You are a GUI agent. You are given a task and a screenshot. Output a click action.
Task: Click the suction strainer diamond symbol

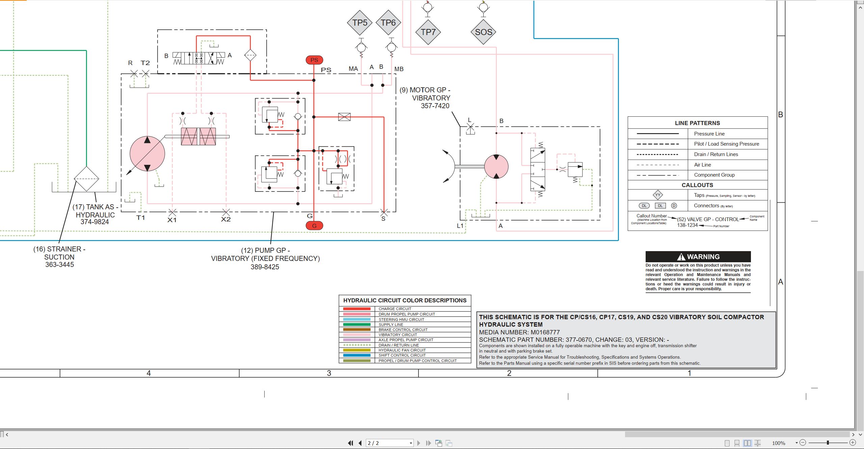(86, 179)
